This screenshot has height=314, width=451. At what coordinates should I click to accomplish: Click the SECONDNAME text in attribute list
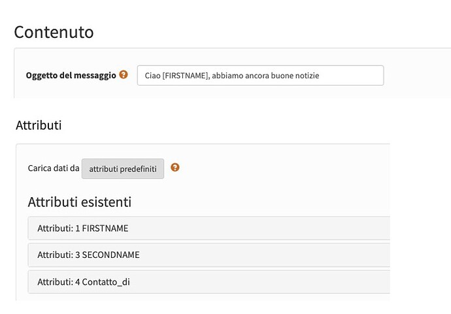(110, 255)
